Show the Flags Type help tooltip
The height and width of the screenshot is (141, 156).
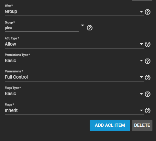(148, 94)
